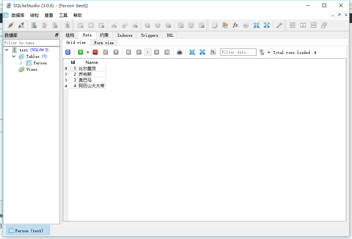Go to last page of data
352x239 pixels.
(x=167, y=52)
